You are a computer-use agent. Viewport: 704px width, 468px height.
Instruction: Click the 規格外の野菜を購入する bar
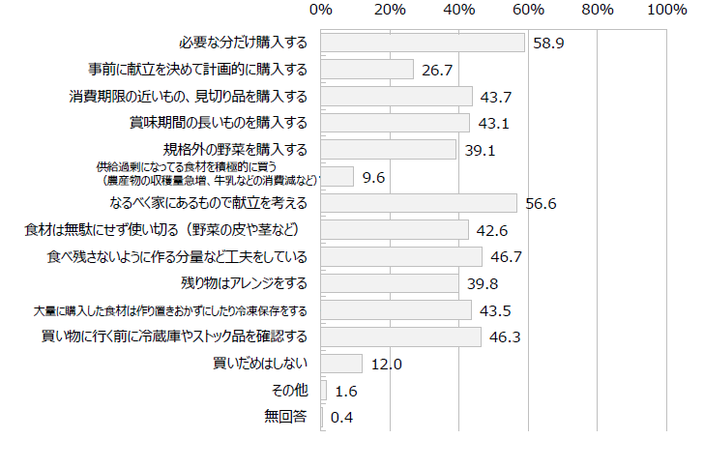point(388,150)
